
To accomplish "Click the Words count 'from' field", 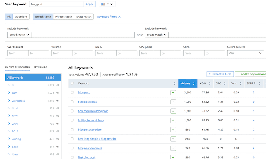I will click(18, 53).
